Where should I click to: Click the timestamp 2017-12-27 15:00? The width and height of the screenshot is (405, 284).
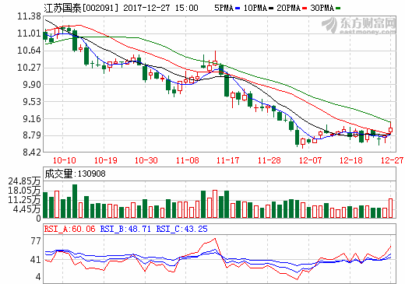coord(160,8)
